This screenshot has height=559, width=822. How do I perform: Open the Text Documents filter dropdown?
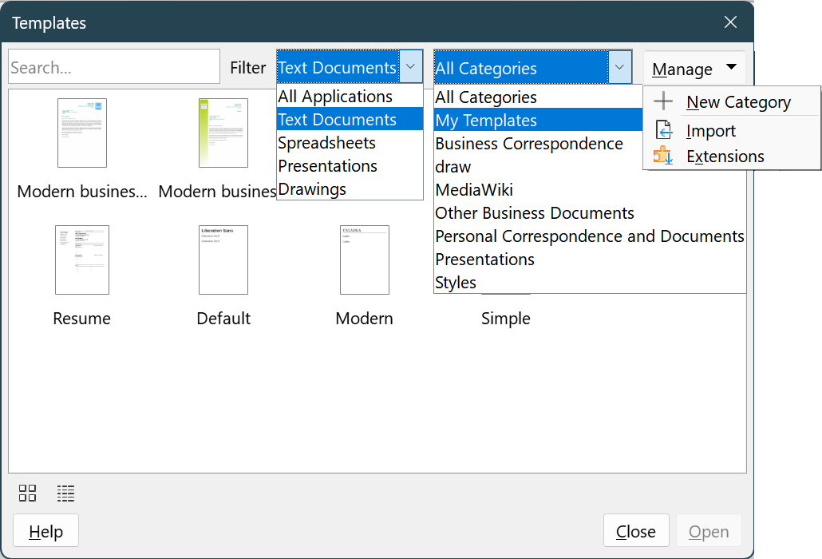(x=410, y=67)
